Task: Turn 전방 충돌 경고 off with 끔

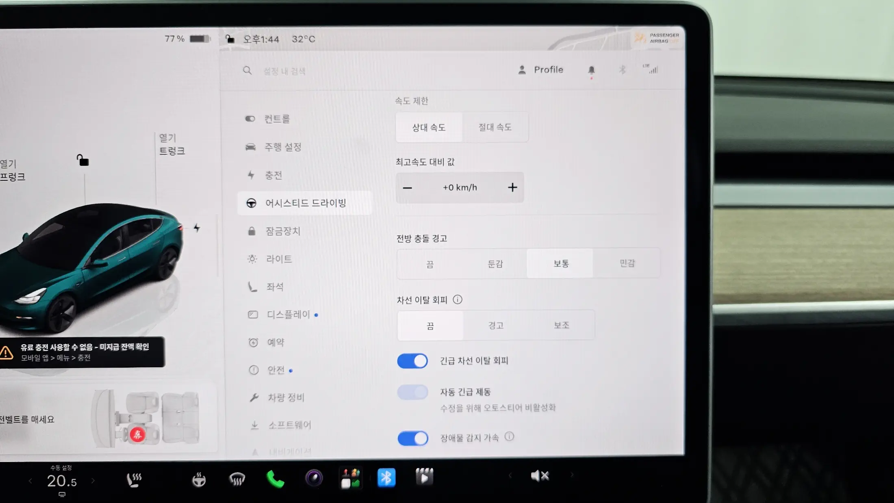Action: pos(430,265)
